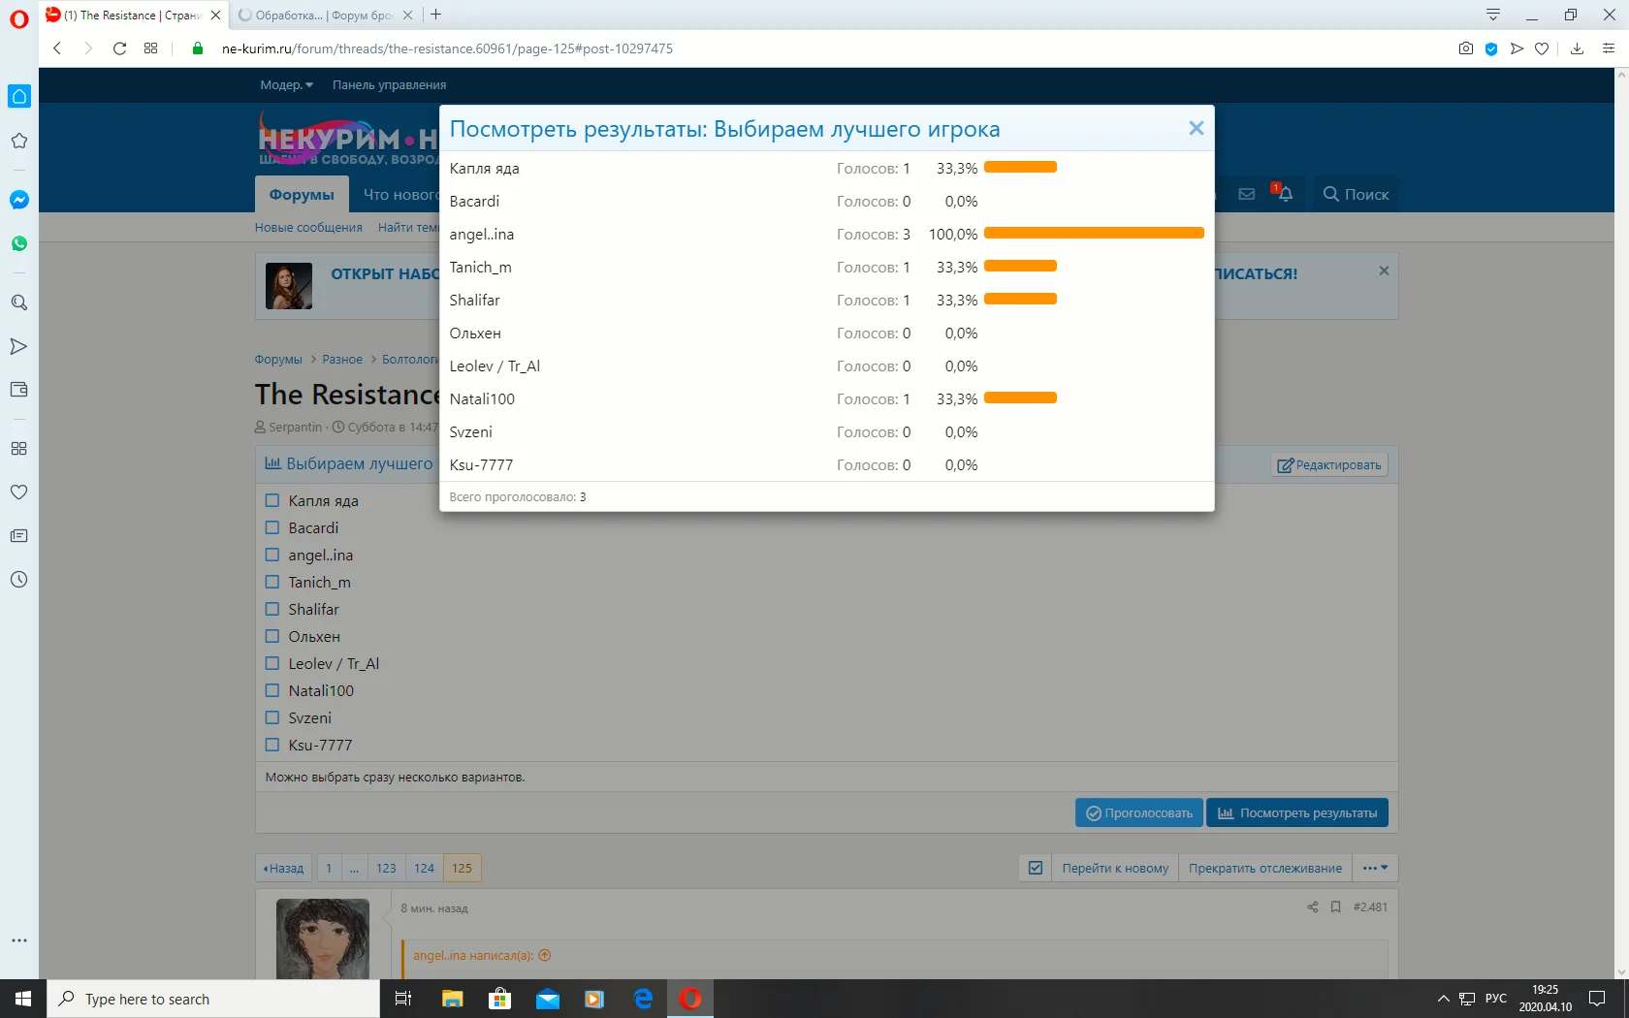Share post #2.481 via share icon
Viewport: 1629px width, 1018px height.
[x=1312, y=907]
